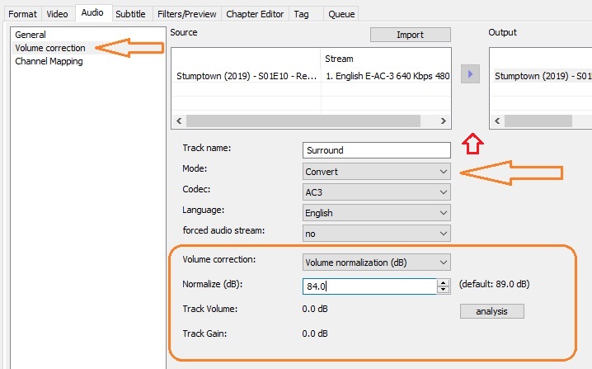The height and width of the screenshot is (369, 592).
Task: Click the analysis button
Action: click(492, 311)
